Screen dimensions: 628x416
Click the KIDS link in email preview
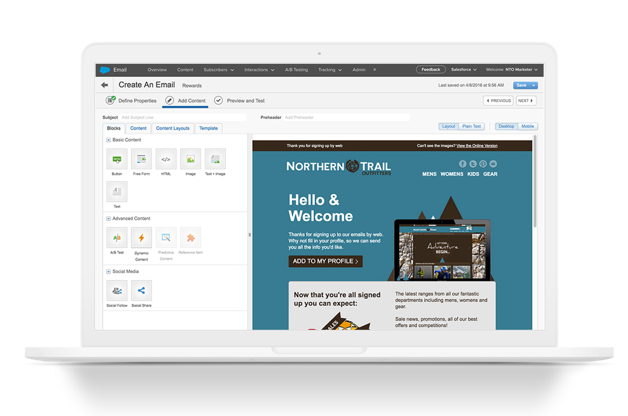point(473,174)
